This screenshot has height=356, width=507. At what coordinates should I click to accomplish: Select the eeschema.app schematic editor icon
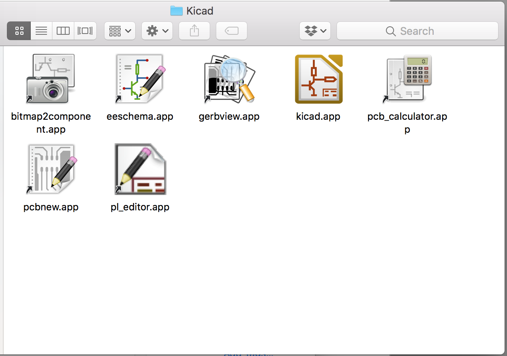coord(140,79)
